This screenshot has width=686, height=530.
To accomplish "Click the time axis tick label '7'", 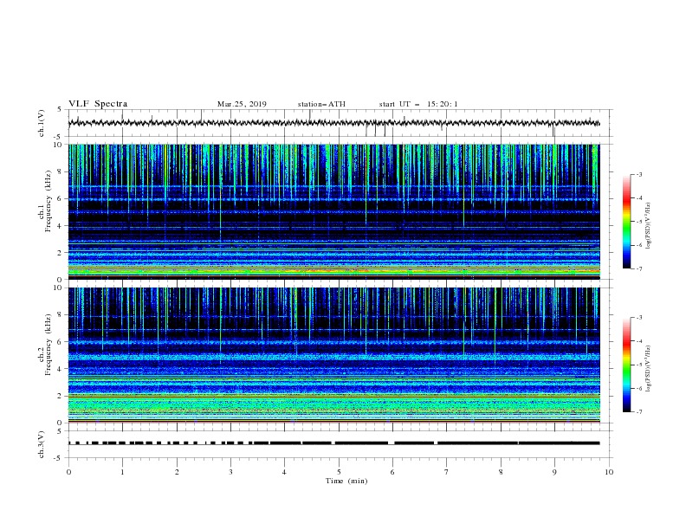I will [x=447, y=472].
